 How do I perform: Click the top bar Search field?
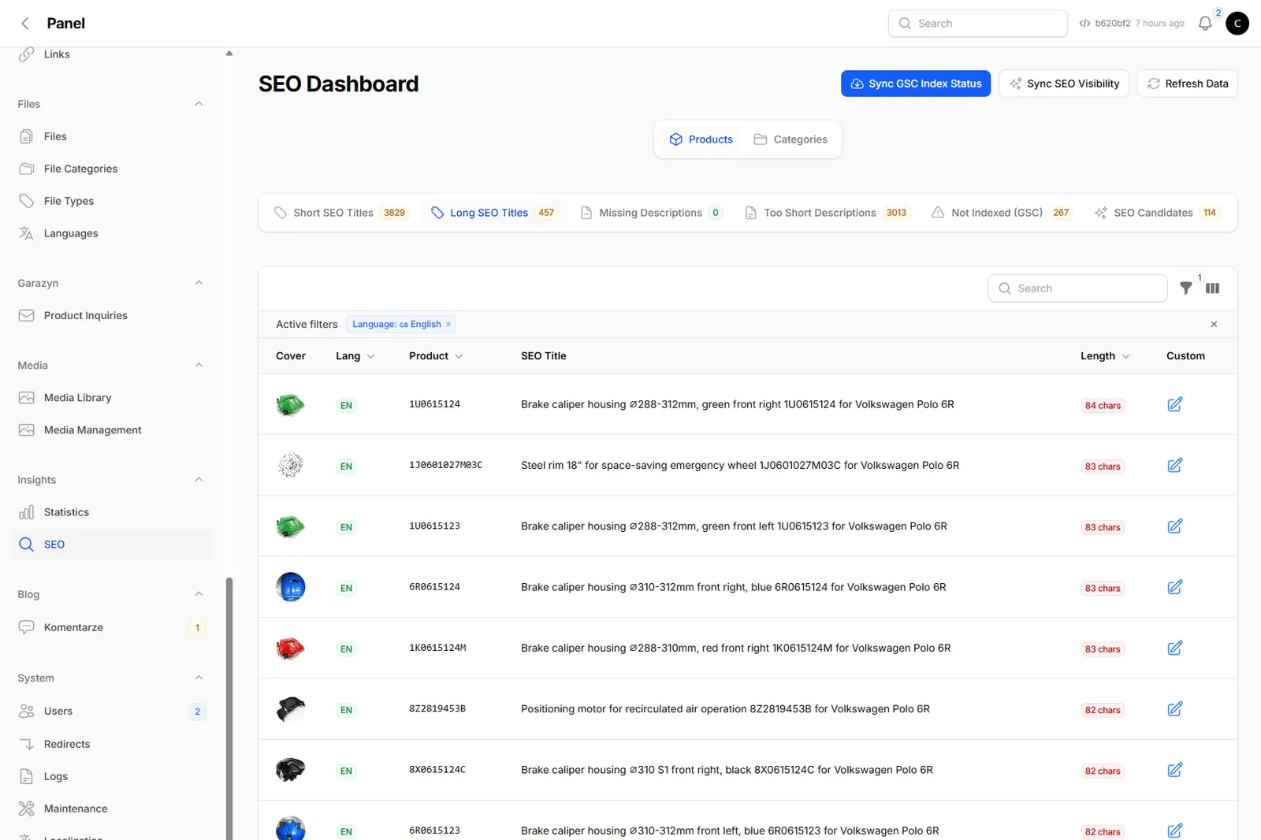tap(977, 24)
